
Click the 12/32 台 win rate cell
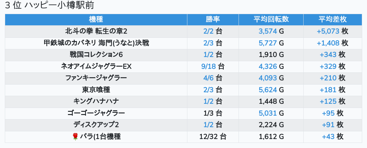[x=213, y=136]
